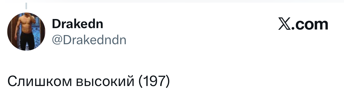Screen dimensions: 344x101
Task: Click the letter D in Drakedn
Action: point(56,24)
